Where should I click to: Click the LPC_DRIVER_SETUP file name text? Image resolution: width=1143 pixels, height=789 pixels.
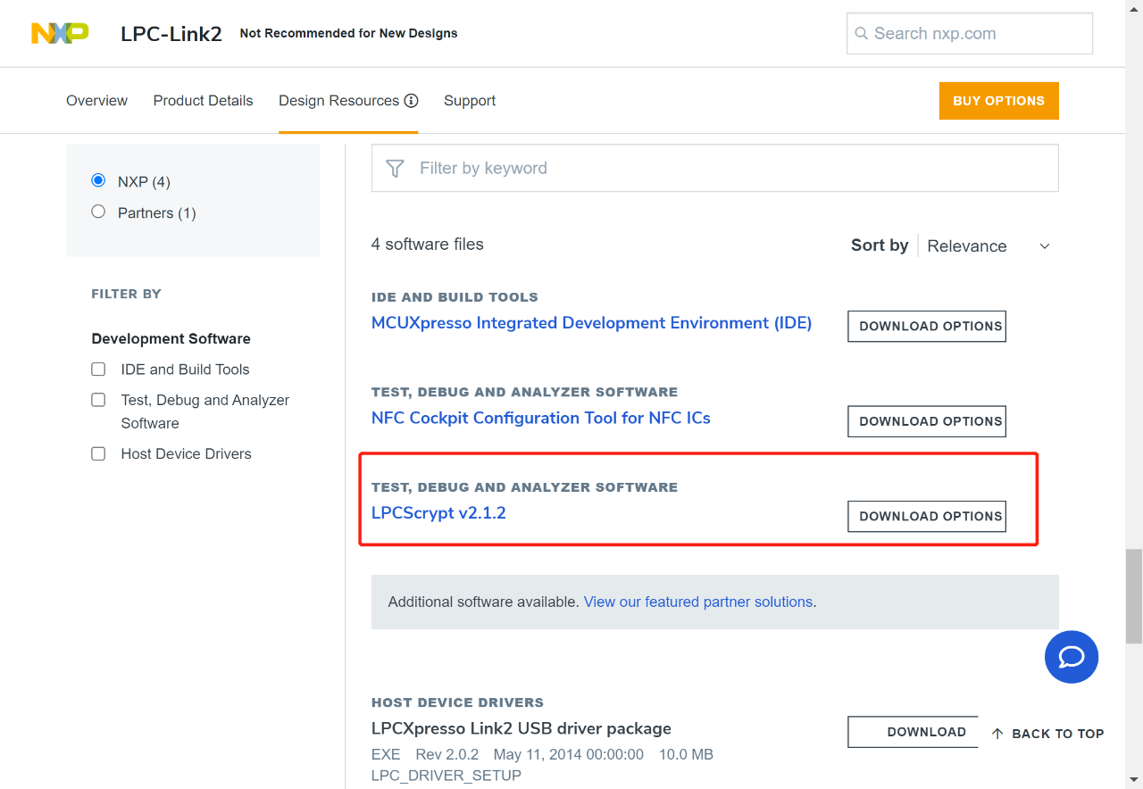point(446,776)
